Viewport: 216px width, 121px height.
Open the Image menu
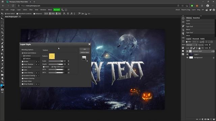pyautogui.click(x=12, y=10)
